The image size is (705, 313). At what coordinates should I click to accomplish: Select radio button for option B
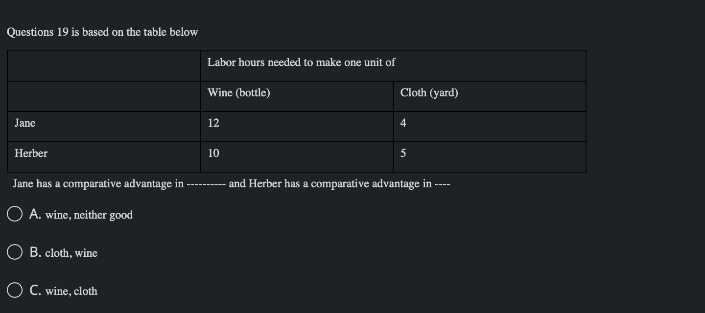[x=15, y=251]
